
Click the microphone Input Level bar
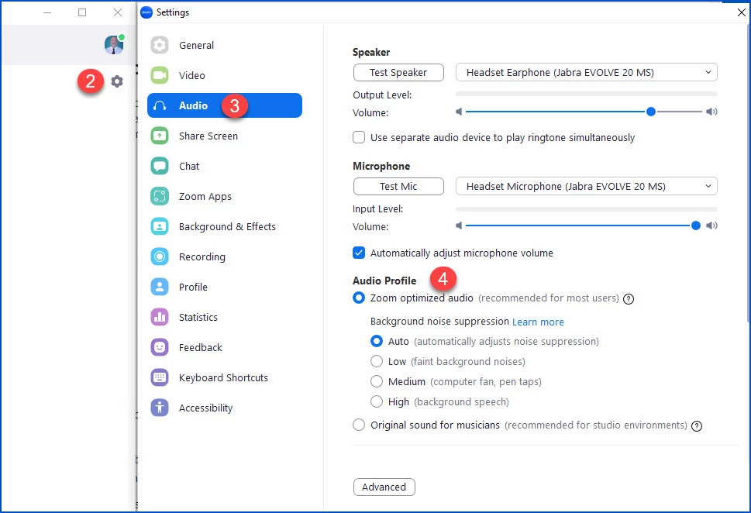coord(586,209)
